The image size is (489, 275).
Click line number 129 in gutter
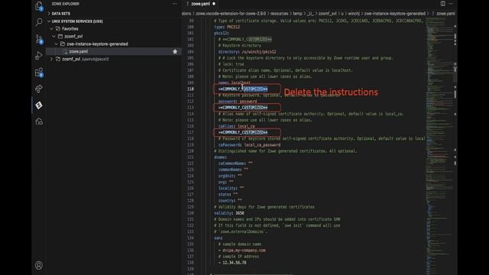190,207
